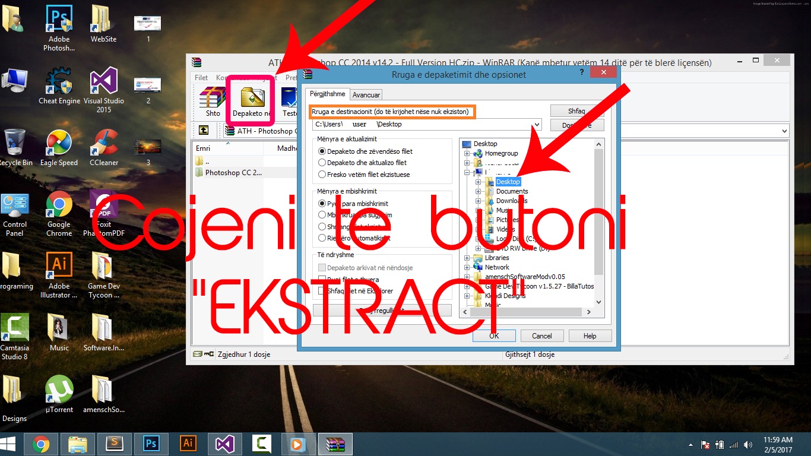Screen dimensions: 811x456
Task: Click Visual Studio icon in the taskbar
Action: pyautogui.click(x=225, y=444)
